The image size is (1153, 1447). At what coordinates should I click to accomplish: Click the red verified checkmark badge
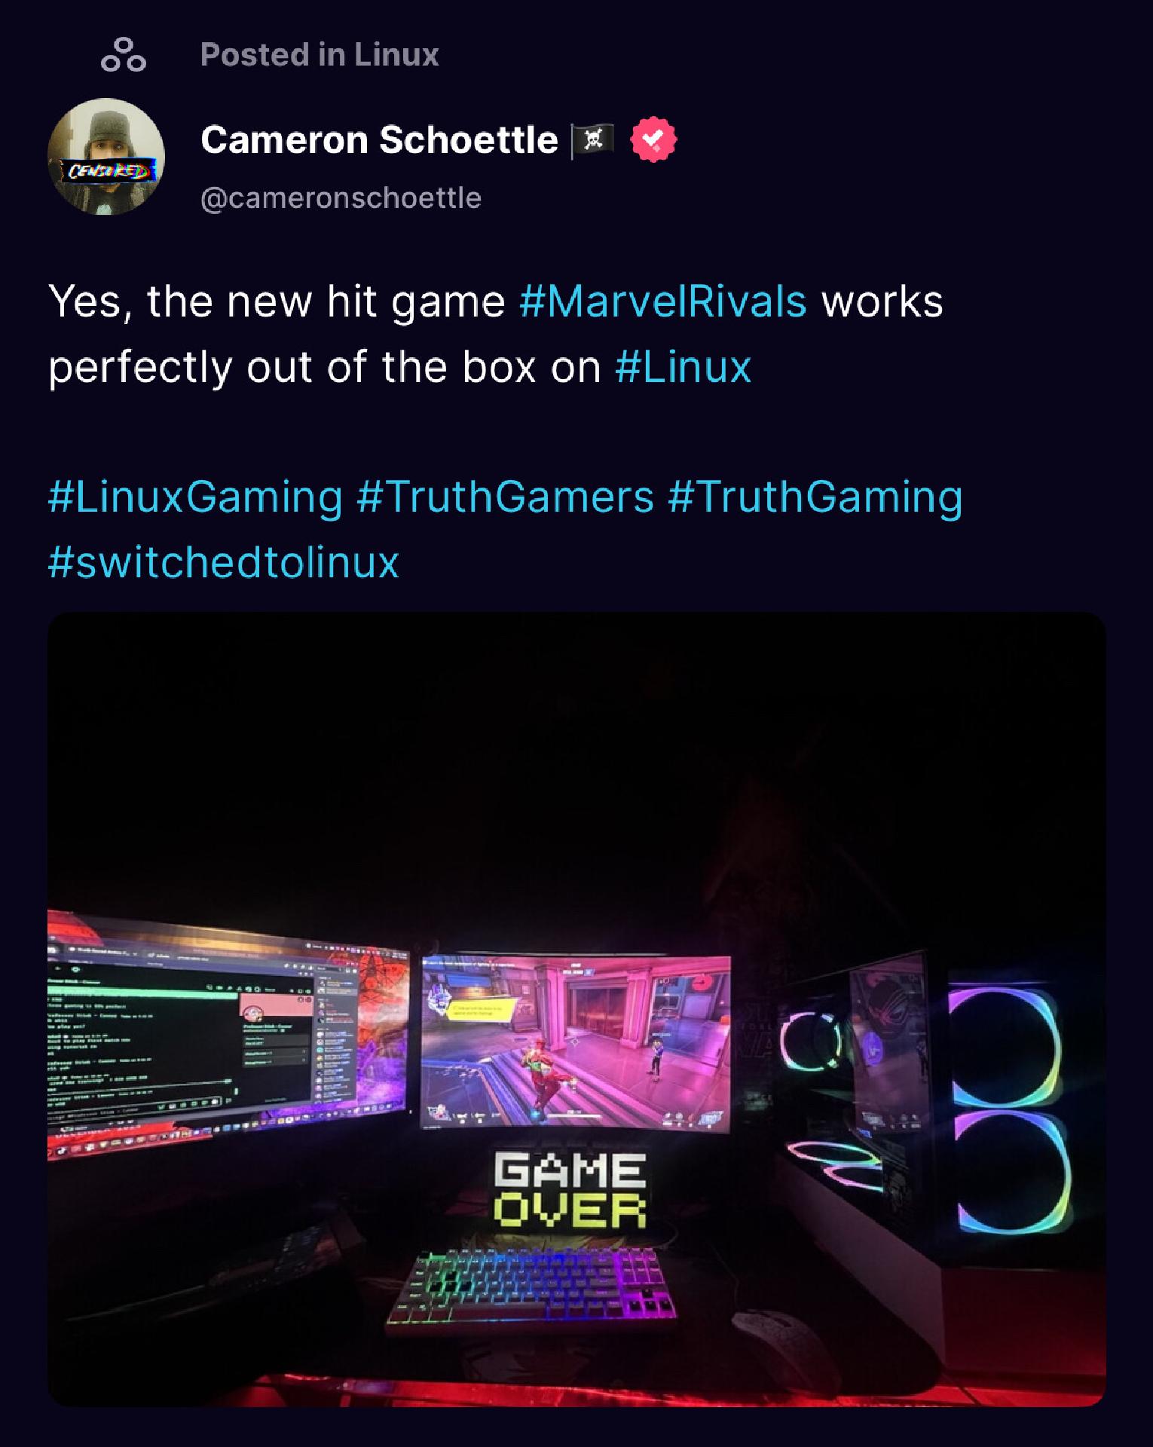653,140
